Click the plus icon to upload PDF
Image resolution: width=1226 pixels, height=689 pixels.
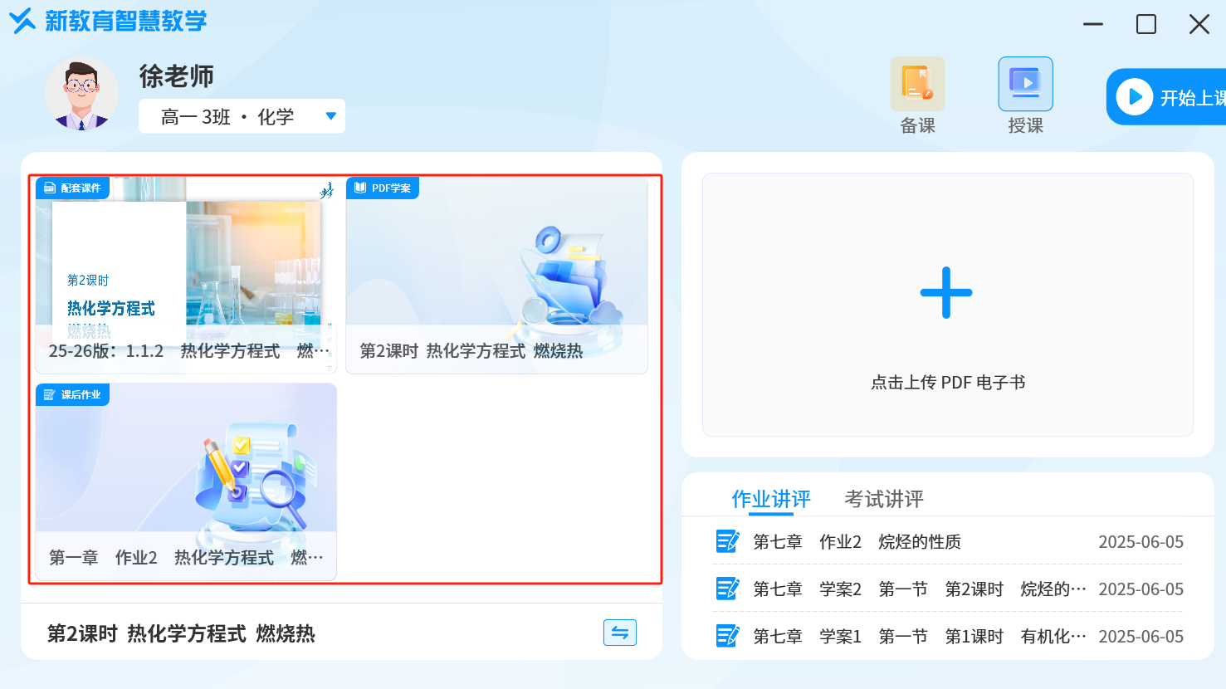(946, 293)
